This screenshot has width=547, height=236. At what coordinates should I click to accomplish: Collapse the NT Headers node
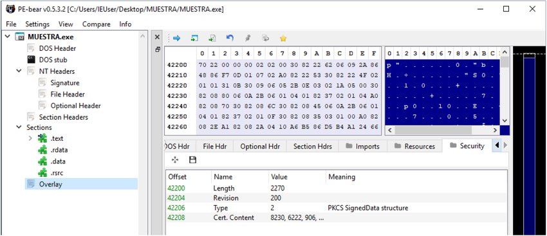tap(19, 71)
